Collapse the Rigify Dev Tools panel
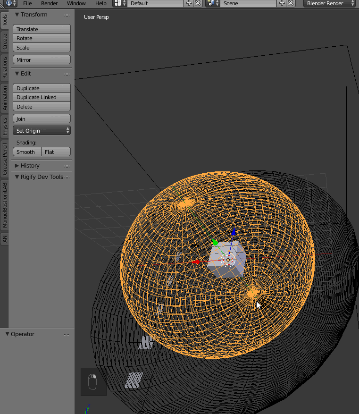Image resolution: width=359 pixels, height=414 pixels. click(x=17, y=177)
